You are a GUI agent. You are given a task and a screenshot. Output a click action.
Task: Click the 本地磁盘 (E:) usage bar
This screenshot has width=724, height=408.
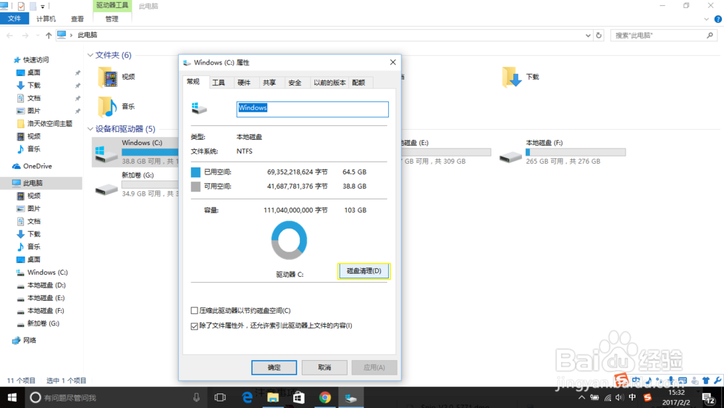pos(447,152)
